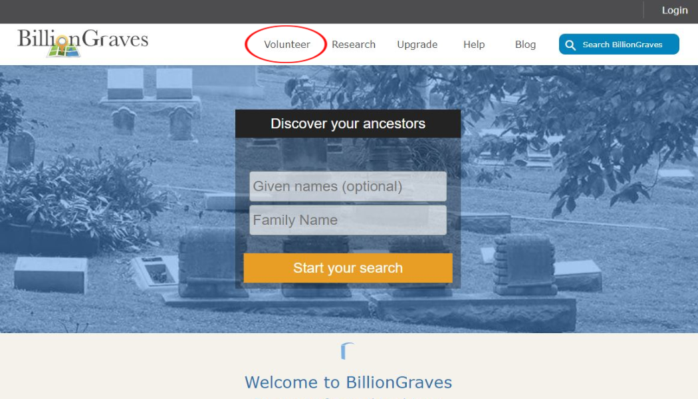This screenshot has width=698, height=399.
Task: Click the folded map graphic under logo
Action: tap(64, 51)
